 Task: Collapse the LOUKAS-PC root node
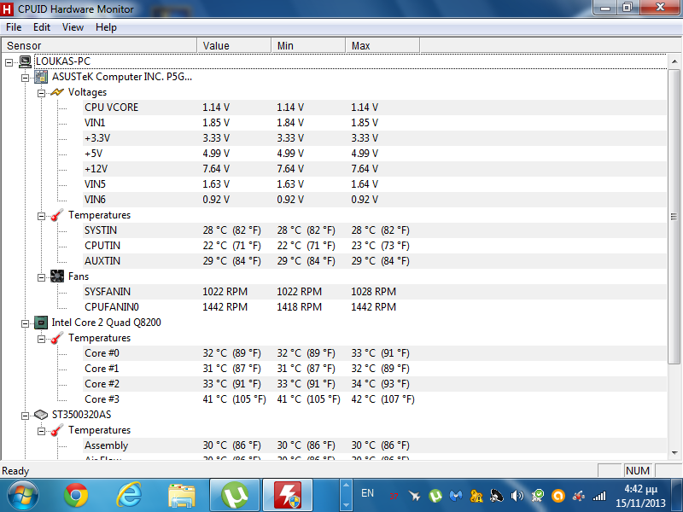tap(9, 62)
